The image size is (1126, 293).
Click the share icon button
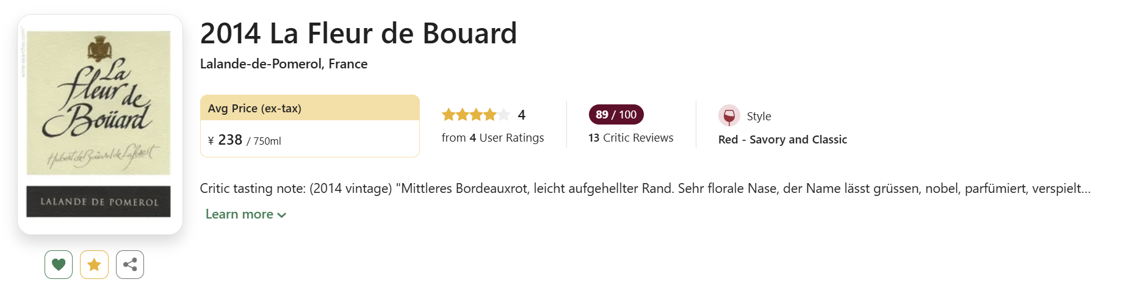[x=130, y=264]
